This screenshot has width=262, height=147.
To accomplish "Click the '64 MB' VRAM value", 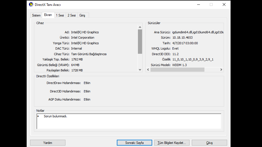I will point(75,65).
